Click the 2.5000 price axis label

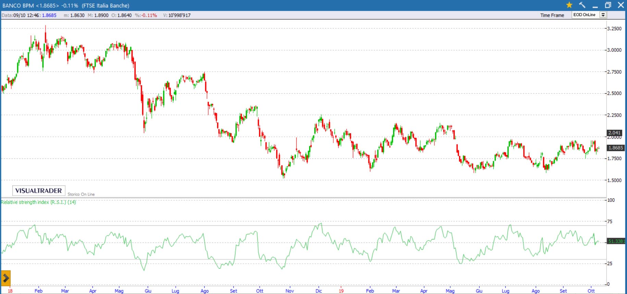(x=614, y=93)
